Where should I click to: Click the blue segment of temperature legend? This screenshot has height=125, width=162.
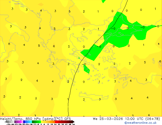coord(26,122)
